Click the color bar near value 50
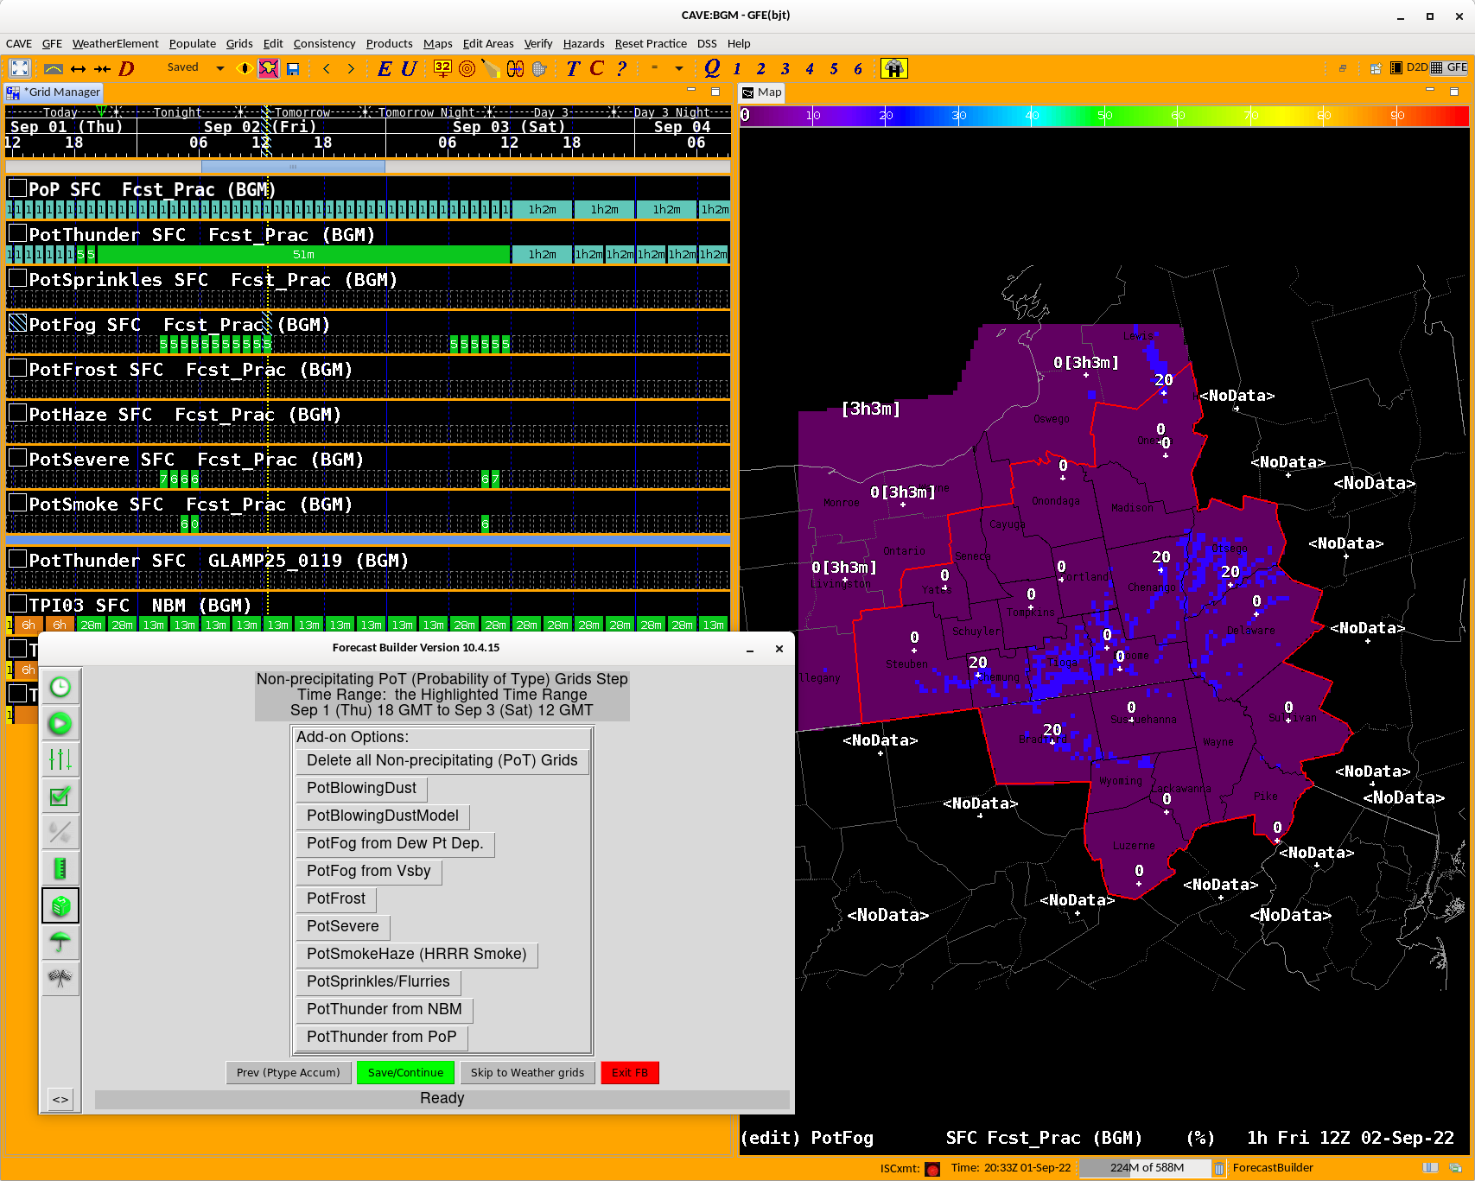 pyautogui.click(x=1104, y=115)
